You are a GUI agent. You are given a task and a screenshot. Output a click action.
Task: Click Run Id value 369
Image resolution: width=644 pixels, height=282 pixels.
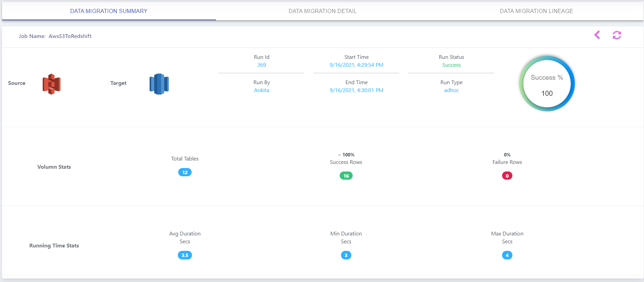click(262, 65)
